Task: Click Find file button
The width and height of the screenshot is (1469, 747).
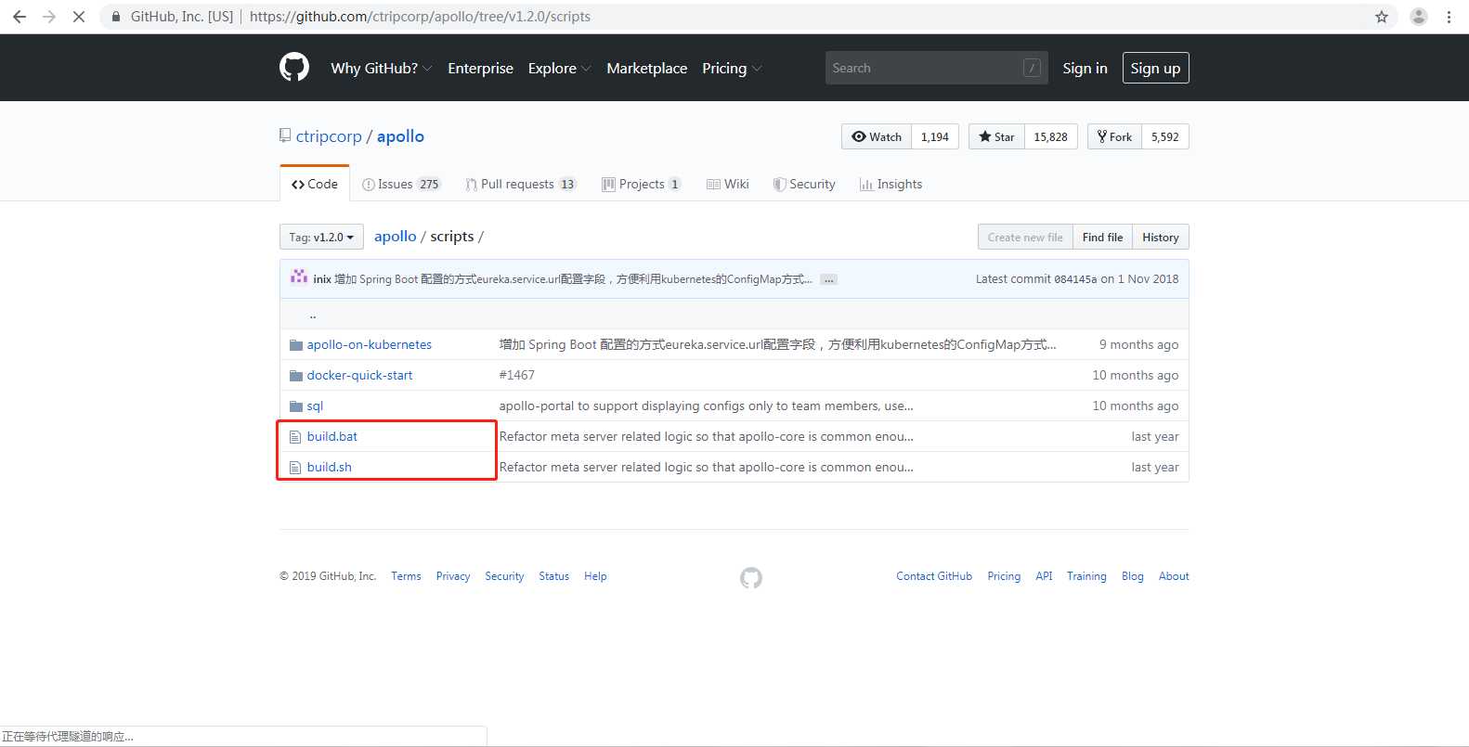Action: (x=1102, y=237)
